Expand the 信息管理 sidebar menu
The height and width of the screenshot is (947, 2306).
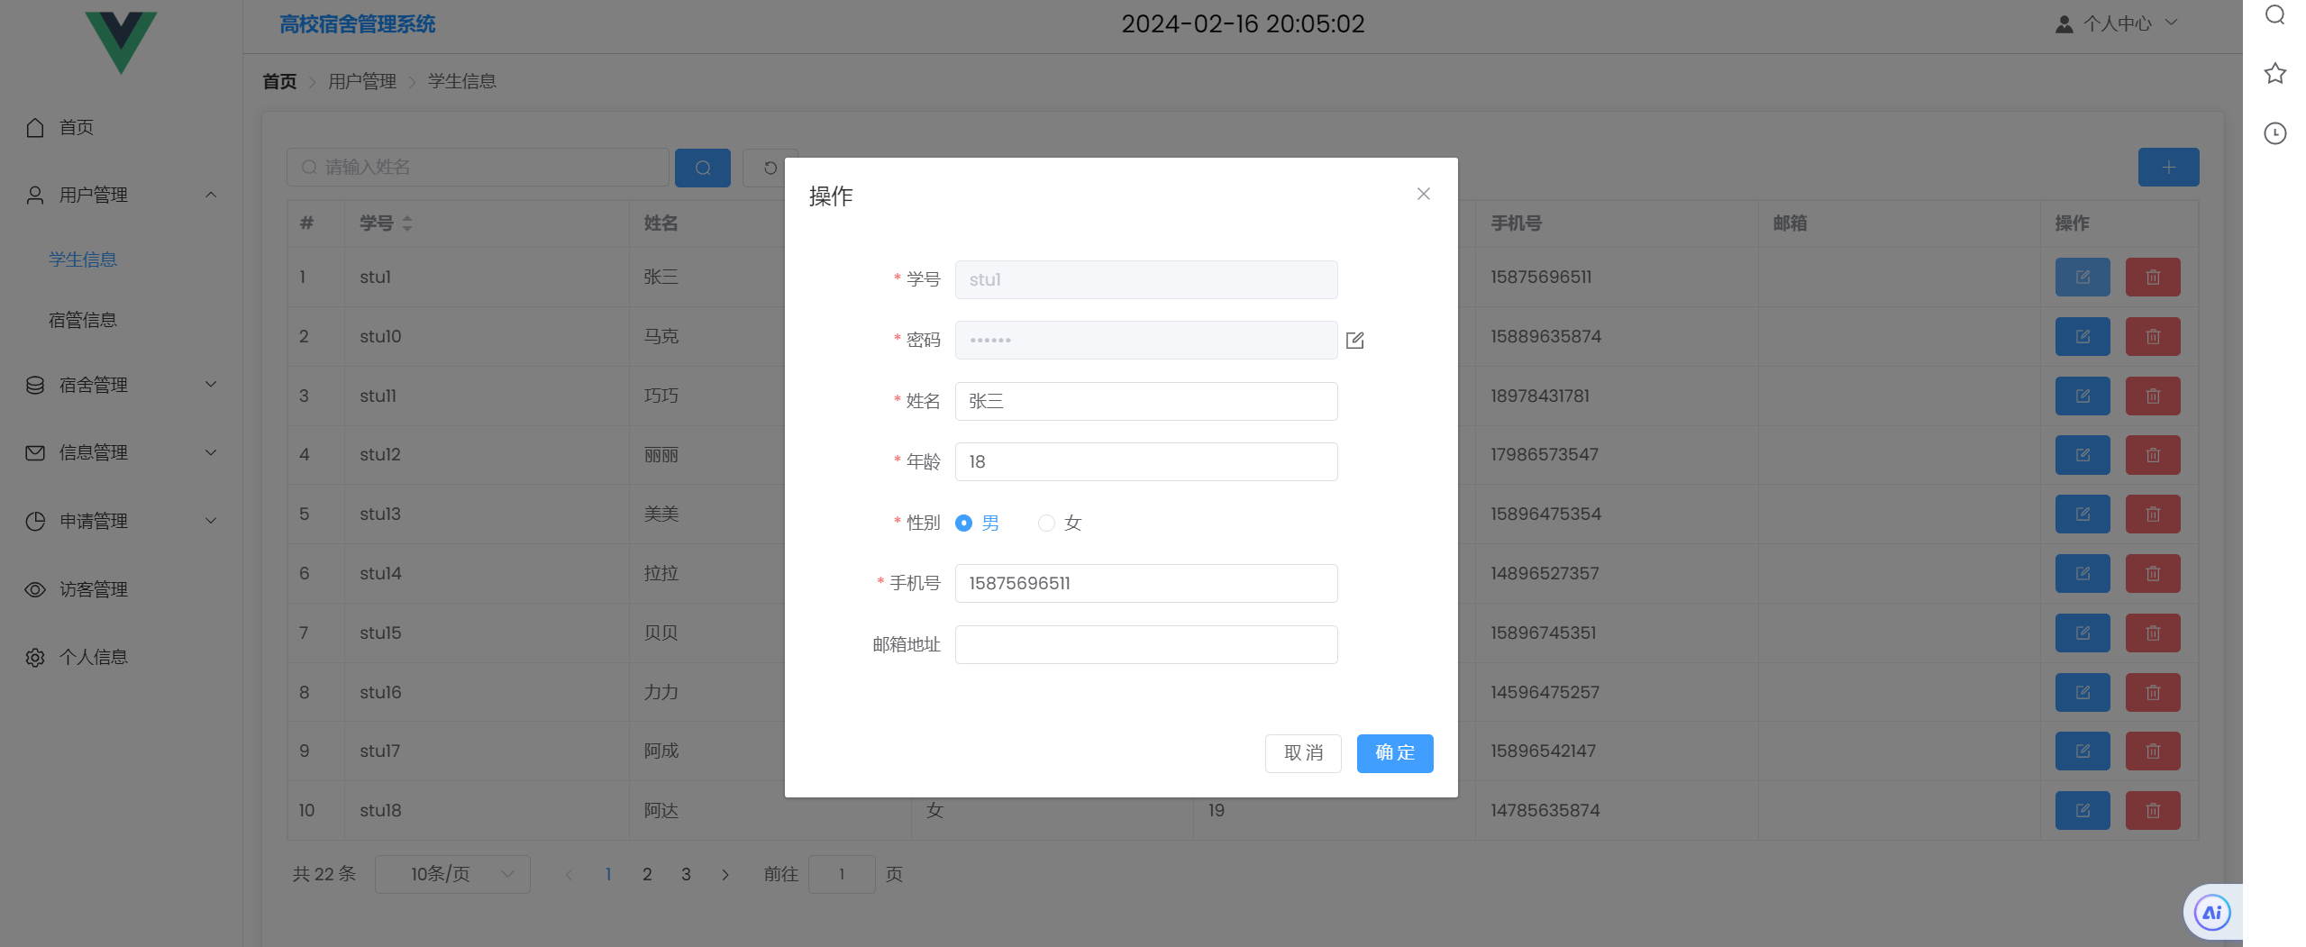[x=121, y=453]
